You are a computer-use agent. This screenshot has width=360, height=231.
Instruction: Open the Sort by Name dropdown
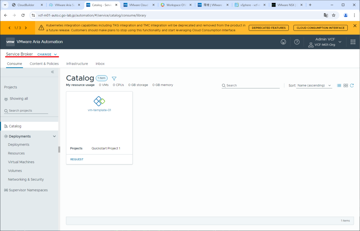coord(314,86)
